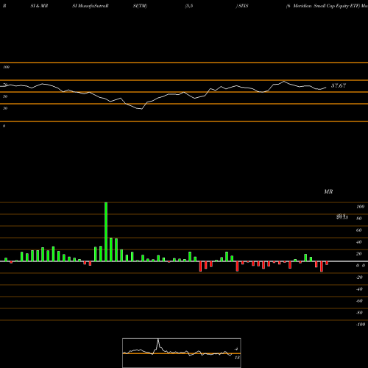Click the 6 Meridian Small Cap Equity ETF title
368x368 pixels.
click(x=323, y=6)
